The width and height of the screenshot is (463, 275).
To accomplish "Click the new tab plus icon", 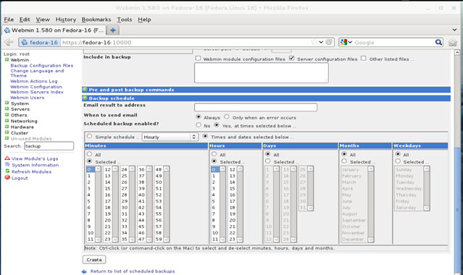I will coord(113,30).
